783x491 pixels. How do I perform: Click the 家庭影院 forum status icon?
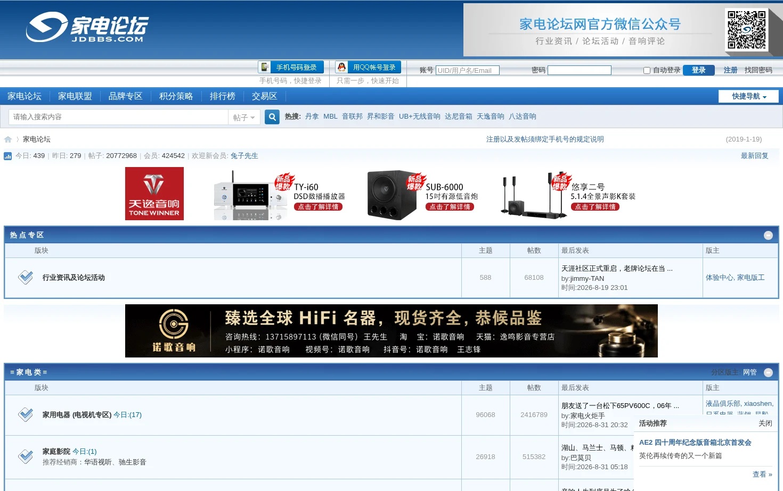[x=26, y=456]
